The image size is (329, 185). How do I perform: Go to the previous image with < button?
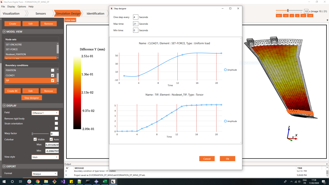[x=292, y=16]
